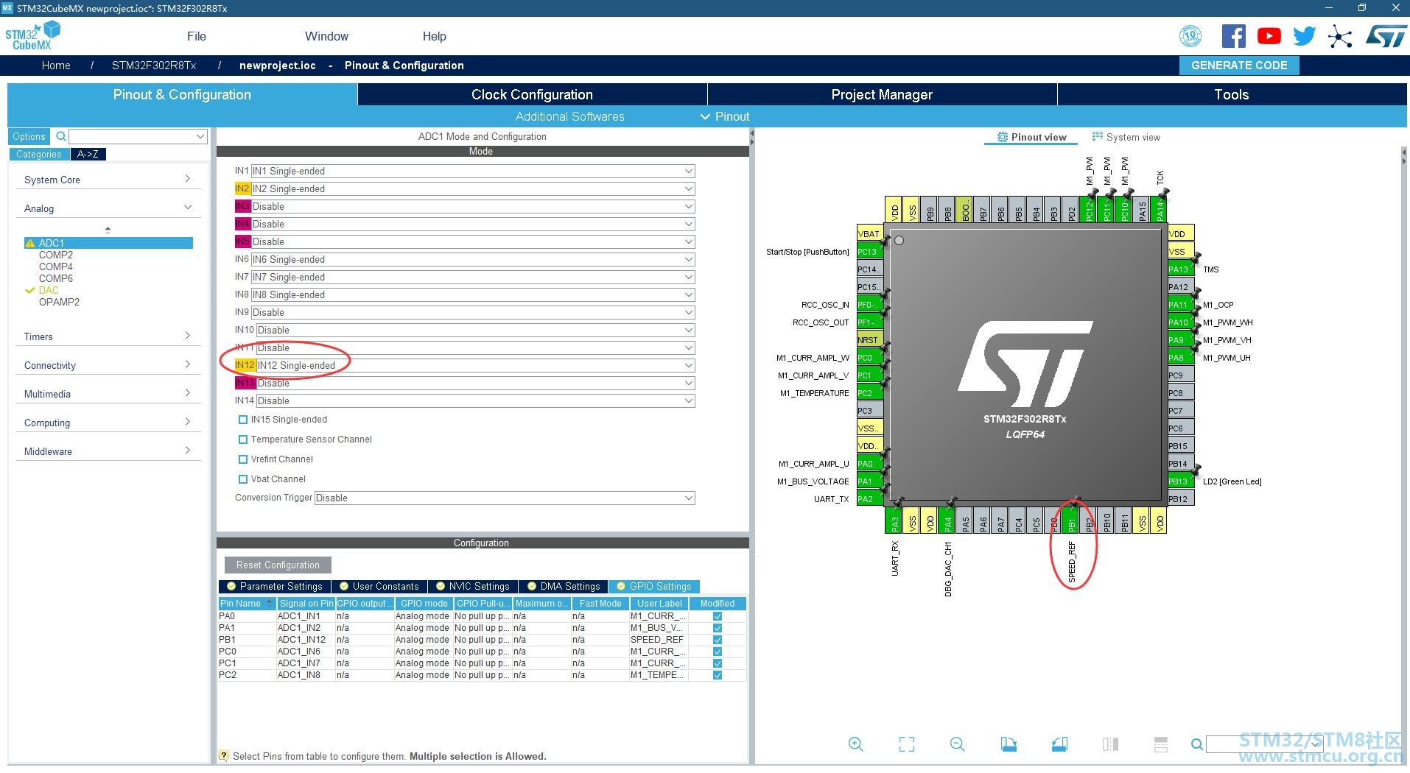Viewport: 1410px width, 773px height.
Task: Open the Pinout dropdown menu
Action: [725, 116]
